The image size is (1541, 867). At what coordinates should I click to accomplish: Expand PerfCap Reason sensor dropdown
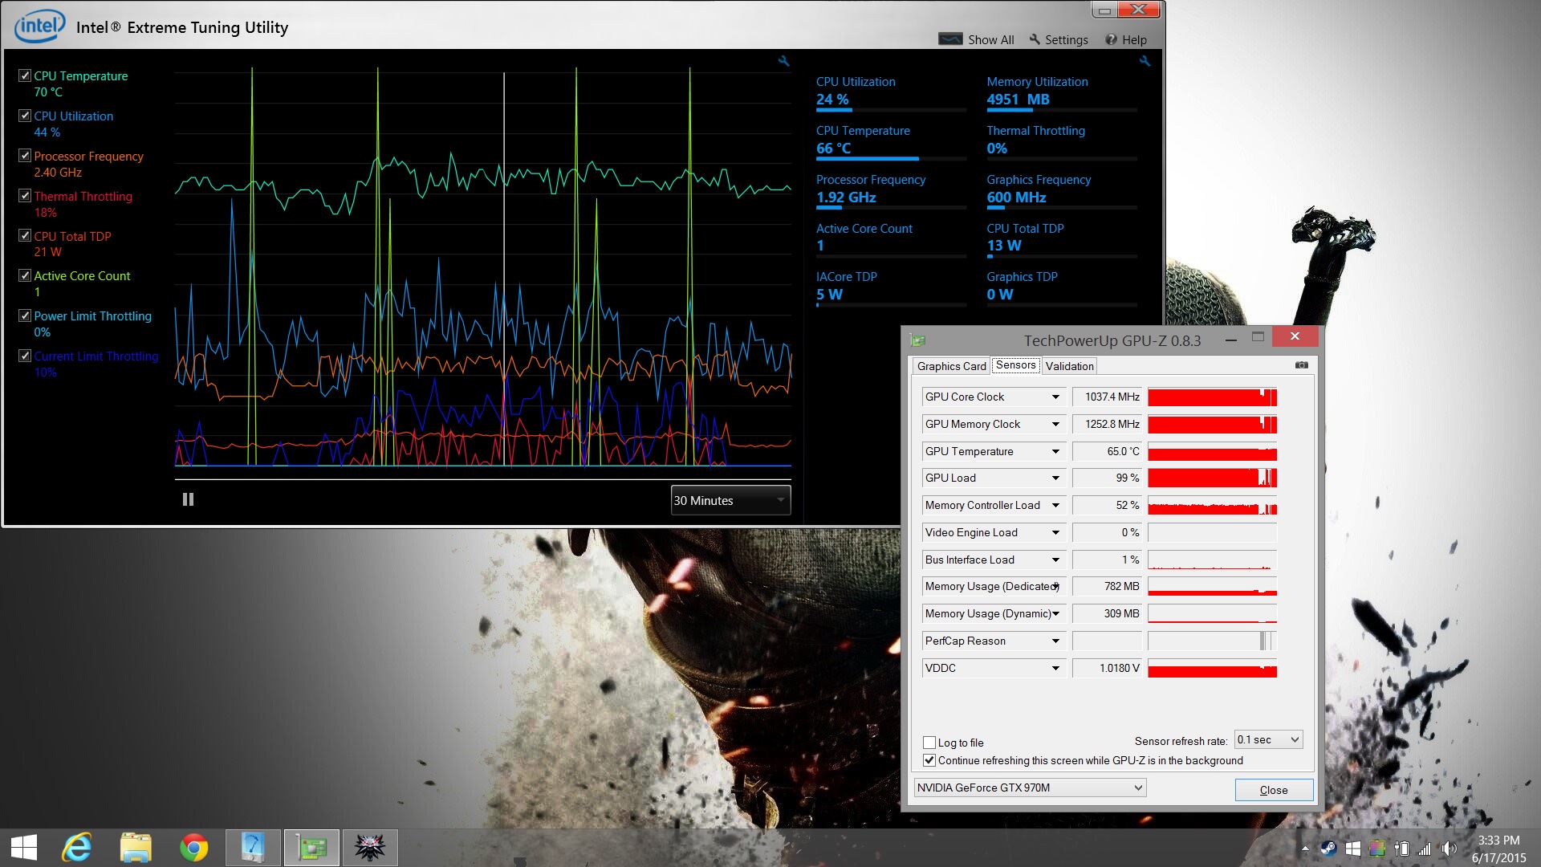[1055, 641]
